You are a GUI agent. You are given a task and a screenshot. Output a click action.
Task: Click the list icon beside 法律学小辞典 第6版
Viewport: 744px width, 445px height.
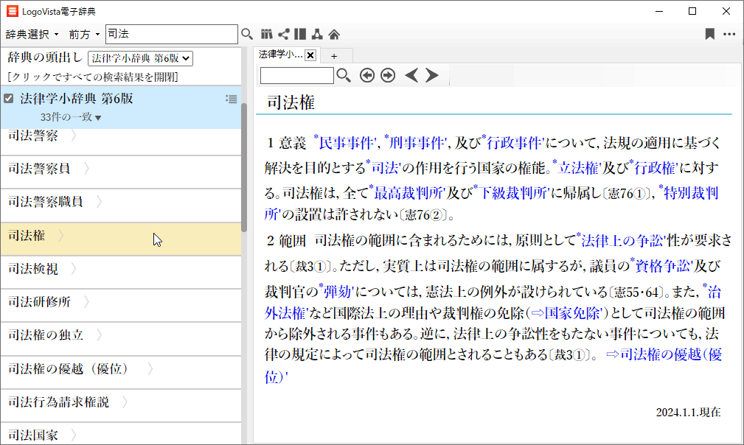231,99
